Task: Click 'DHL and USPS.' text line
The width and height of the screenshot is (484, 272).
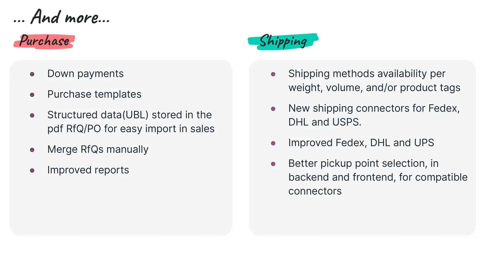Action: [x=325, y=122]
